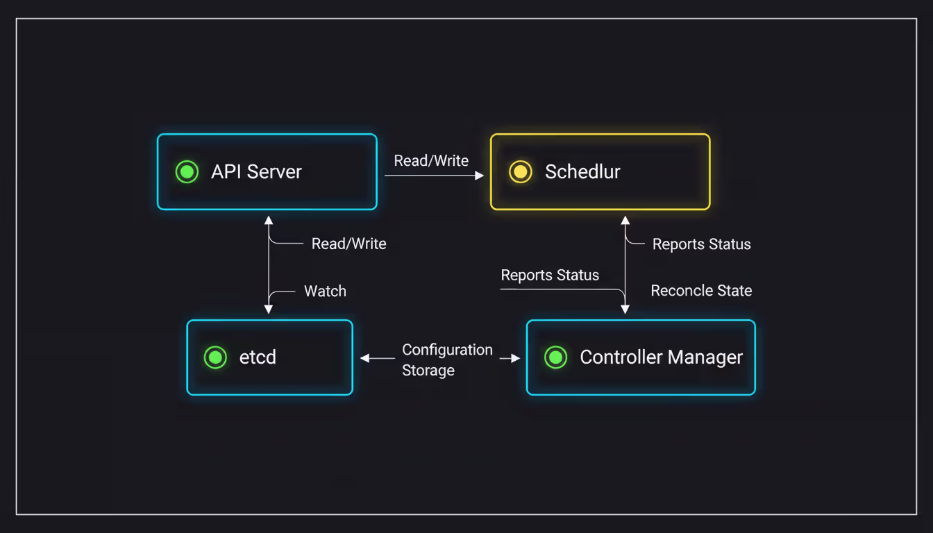Select the Controller Manager node header

pyautogui.click(x=661, y=357)
